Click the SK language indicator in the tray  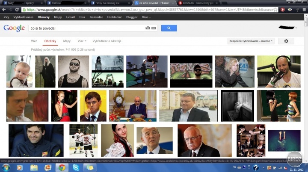click(234, 167)
